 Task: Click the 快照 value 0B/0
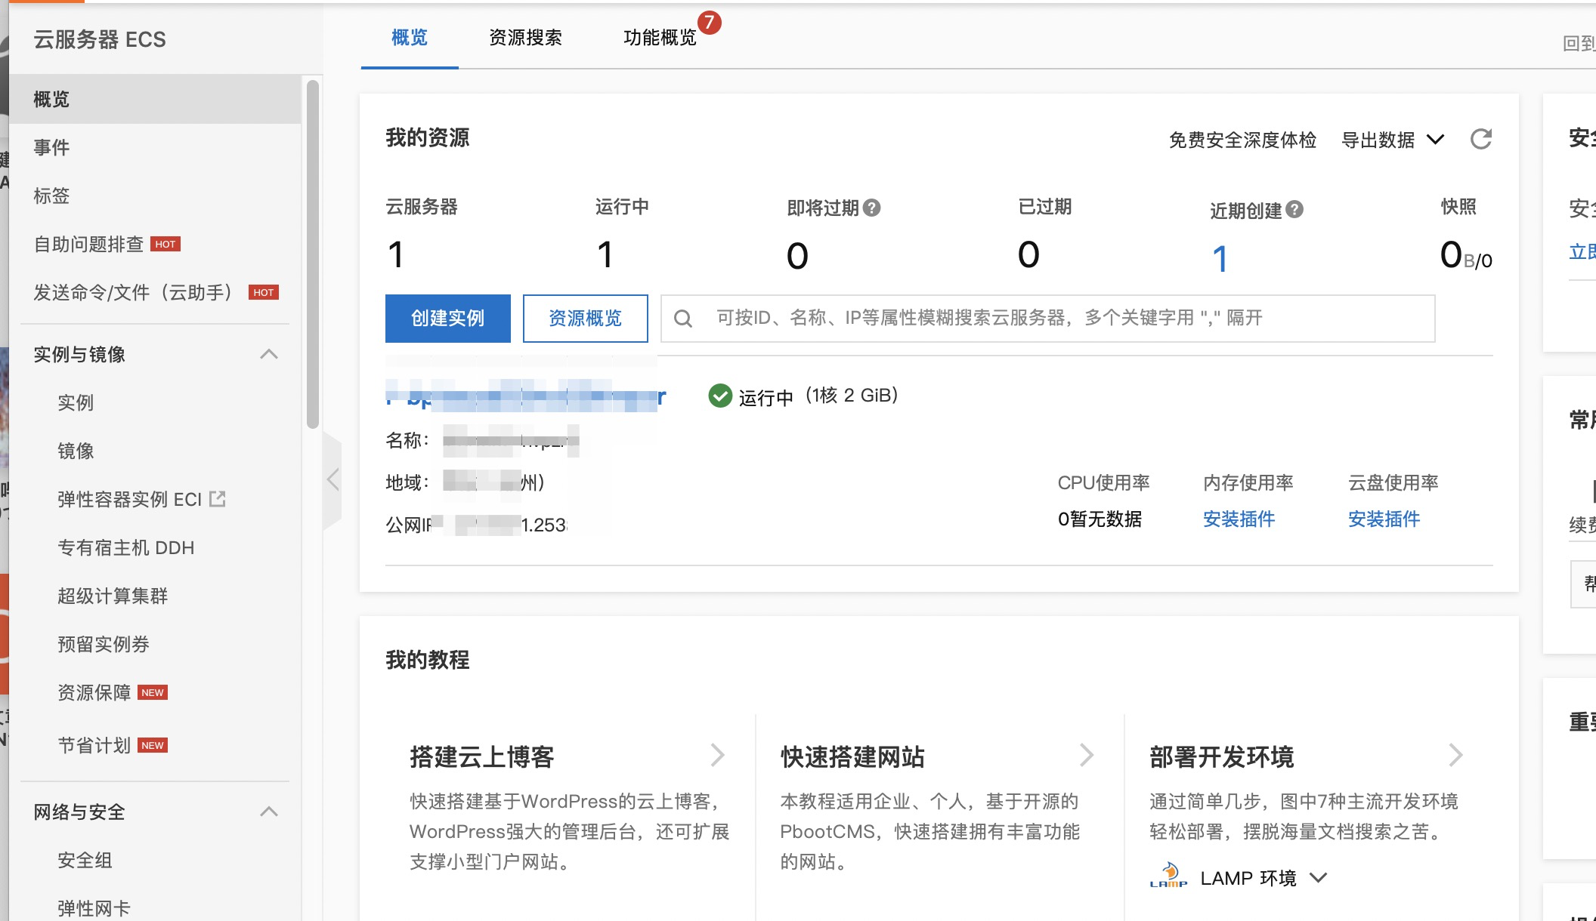pos(1466,255)
